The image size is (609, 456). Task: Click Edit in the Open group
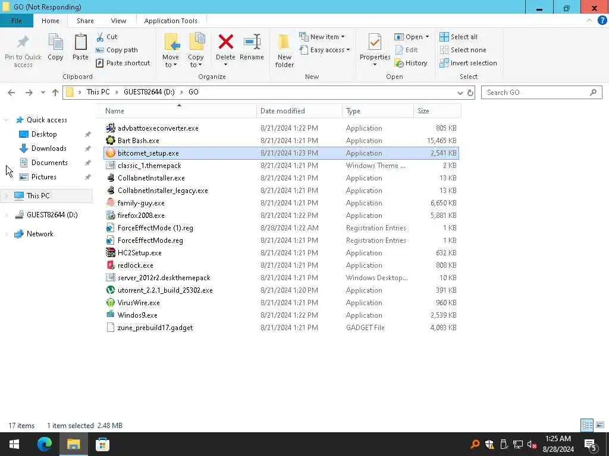tap(406, 50)
